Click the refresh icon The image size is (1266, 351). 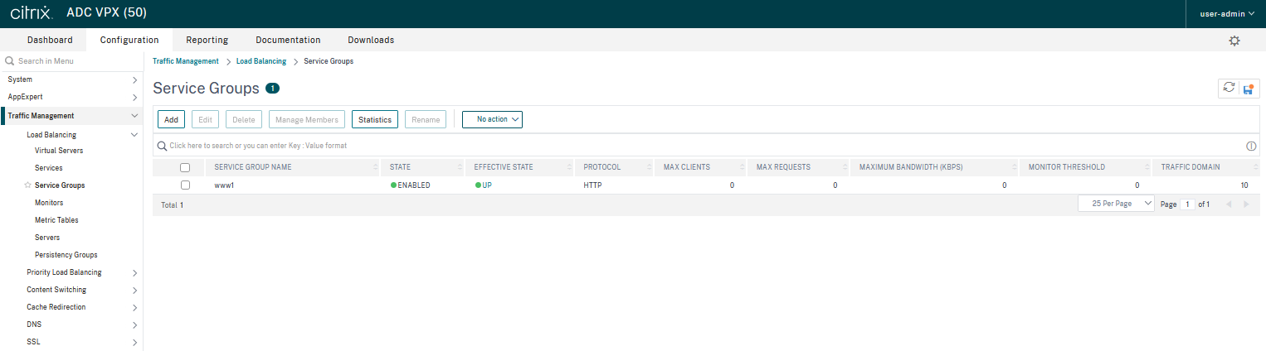[x=1229, y=88]
